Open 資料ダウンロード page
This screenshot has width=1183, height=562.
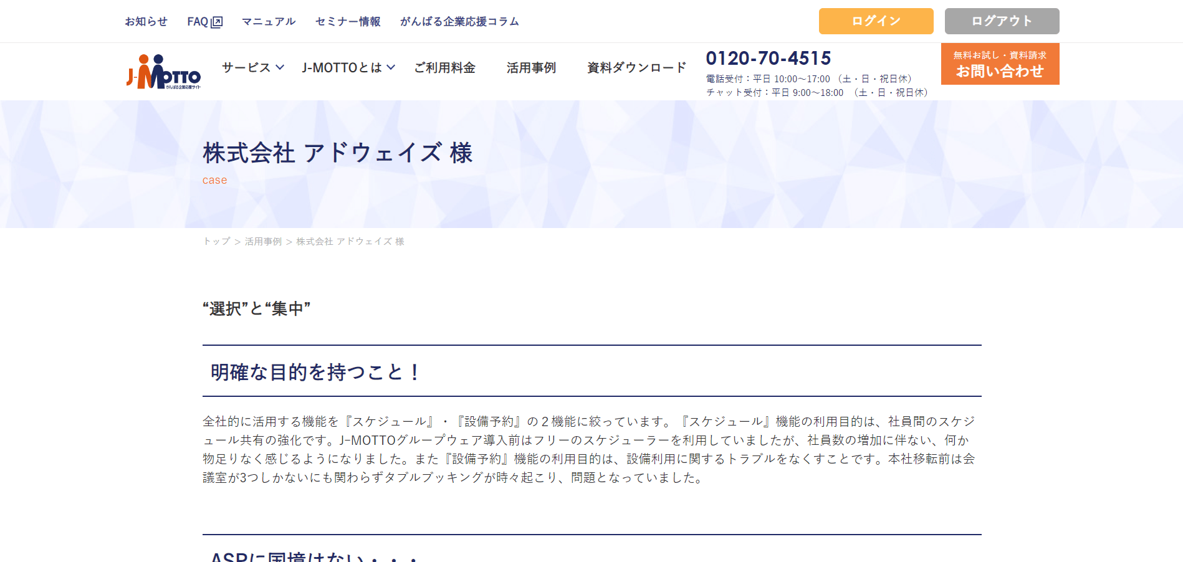636,67
